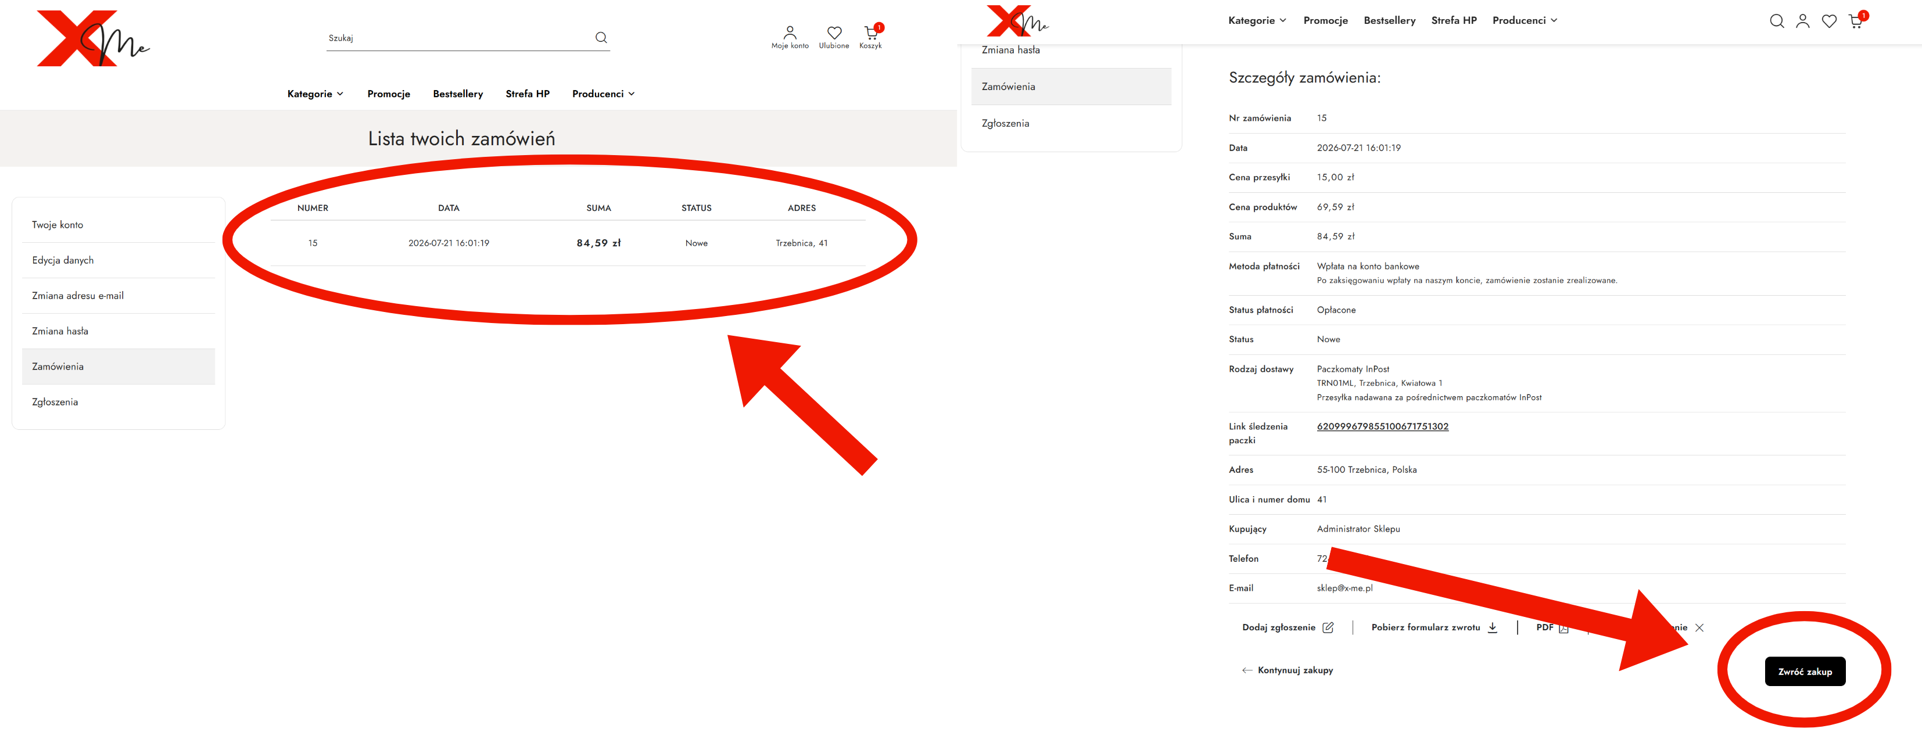Expand Producenci dropdown on order list page

point(603,94)
